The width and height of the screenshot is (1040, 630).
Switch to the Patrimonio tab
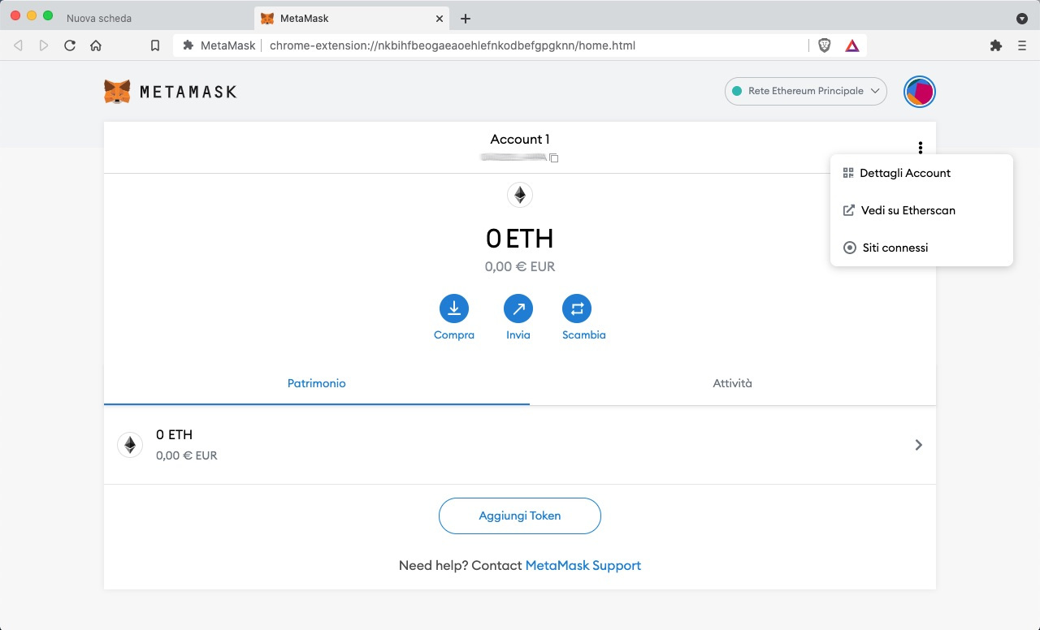[x=317, y=383]
